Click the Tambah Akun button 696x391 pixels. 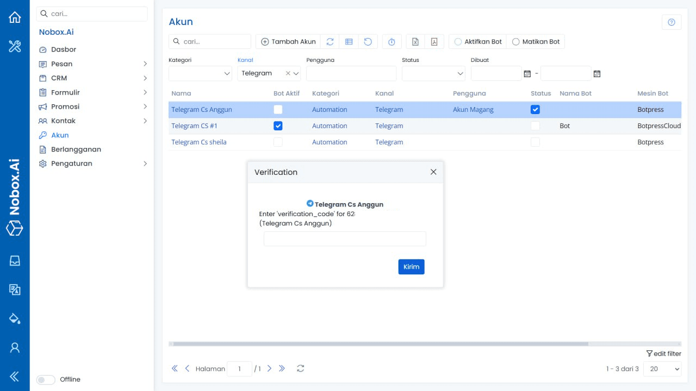click(288, 41)
